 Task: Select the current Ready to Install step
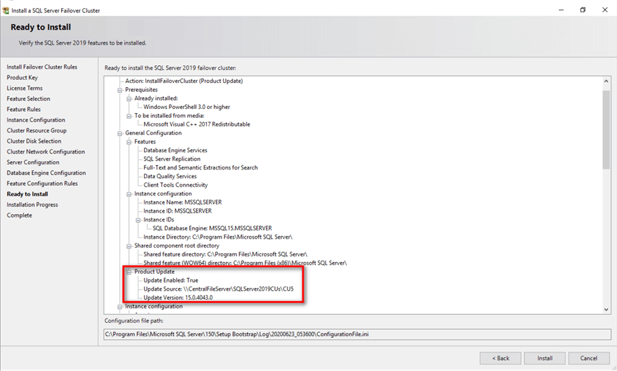point(27,194)
